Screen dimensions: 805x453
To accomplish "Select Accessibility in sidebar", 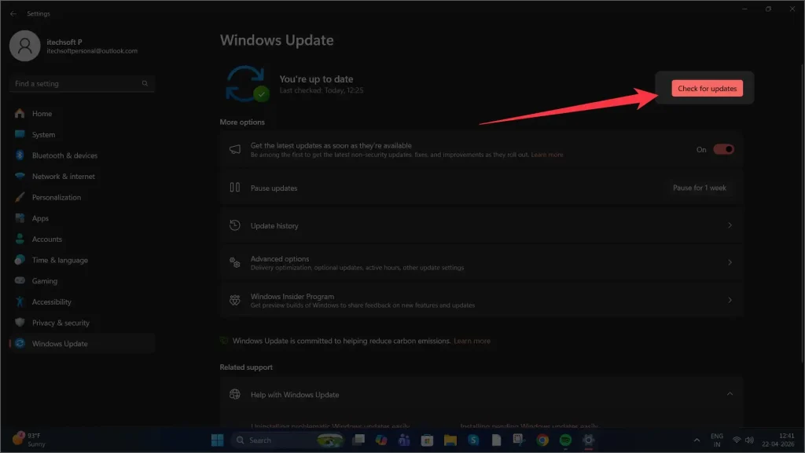I will 82,301.
